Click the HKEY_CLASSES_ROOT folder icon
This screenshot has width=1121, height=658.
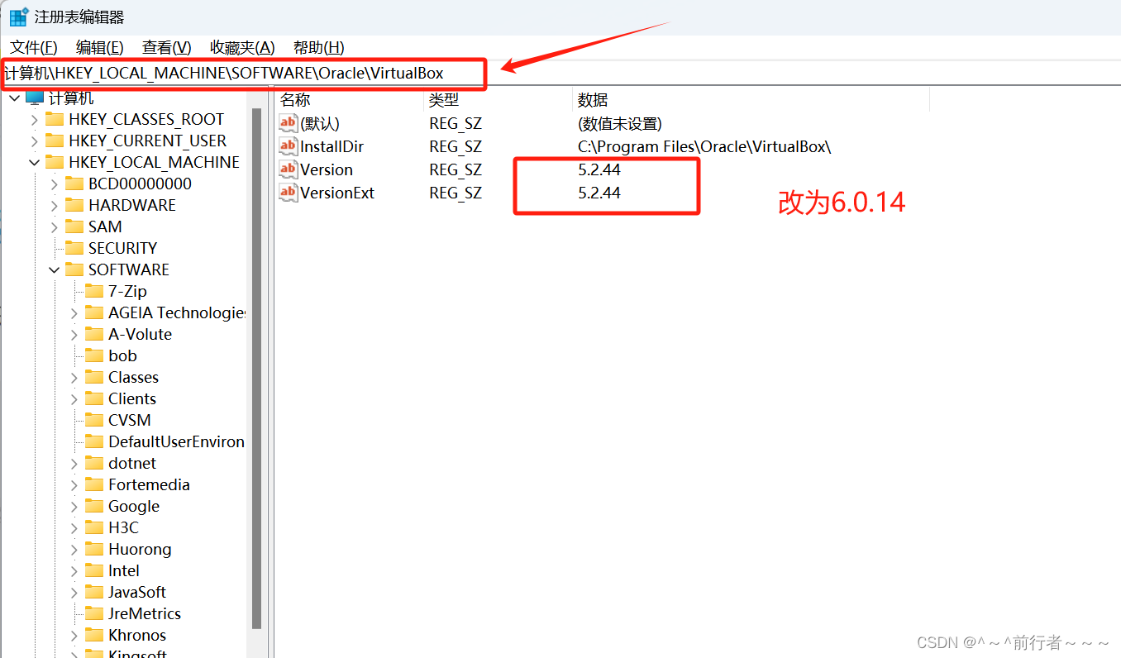point(55,119)
